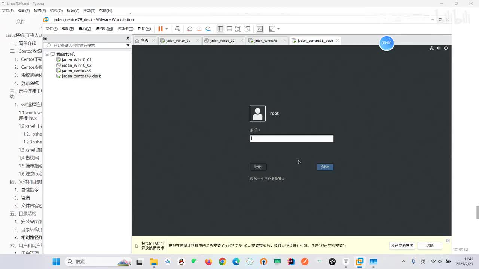
Task: Click the password input field
Action: click(292, 139)
